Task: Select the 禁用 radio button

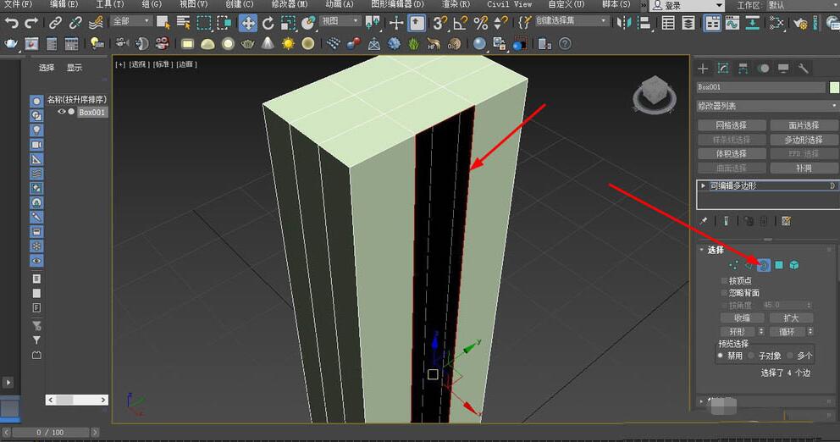Action: pyautogui.click(x=721, y=355)
